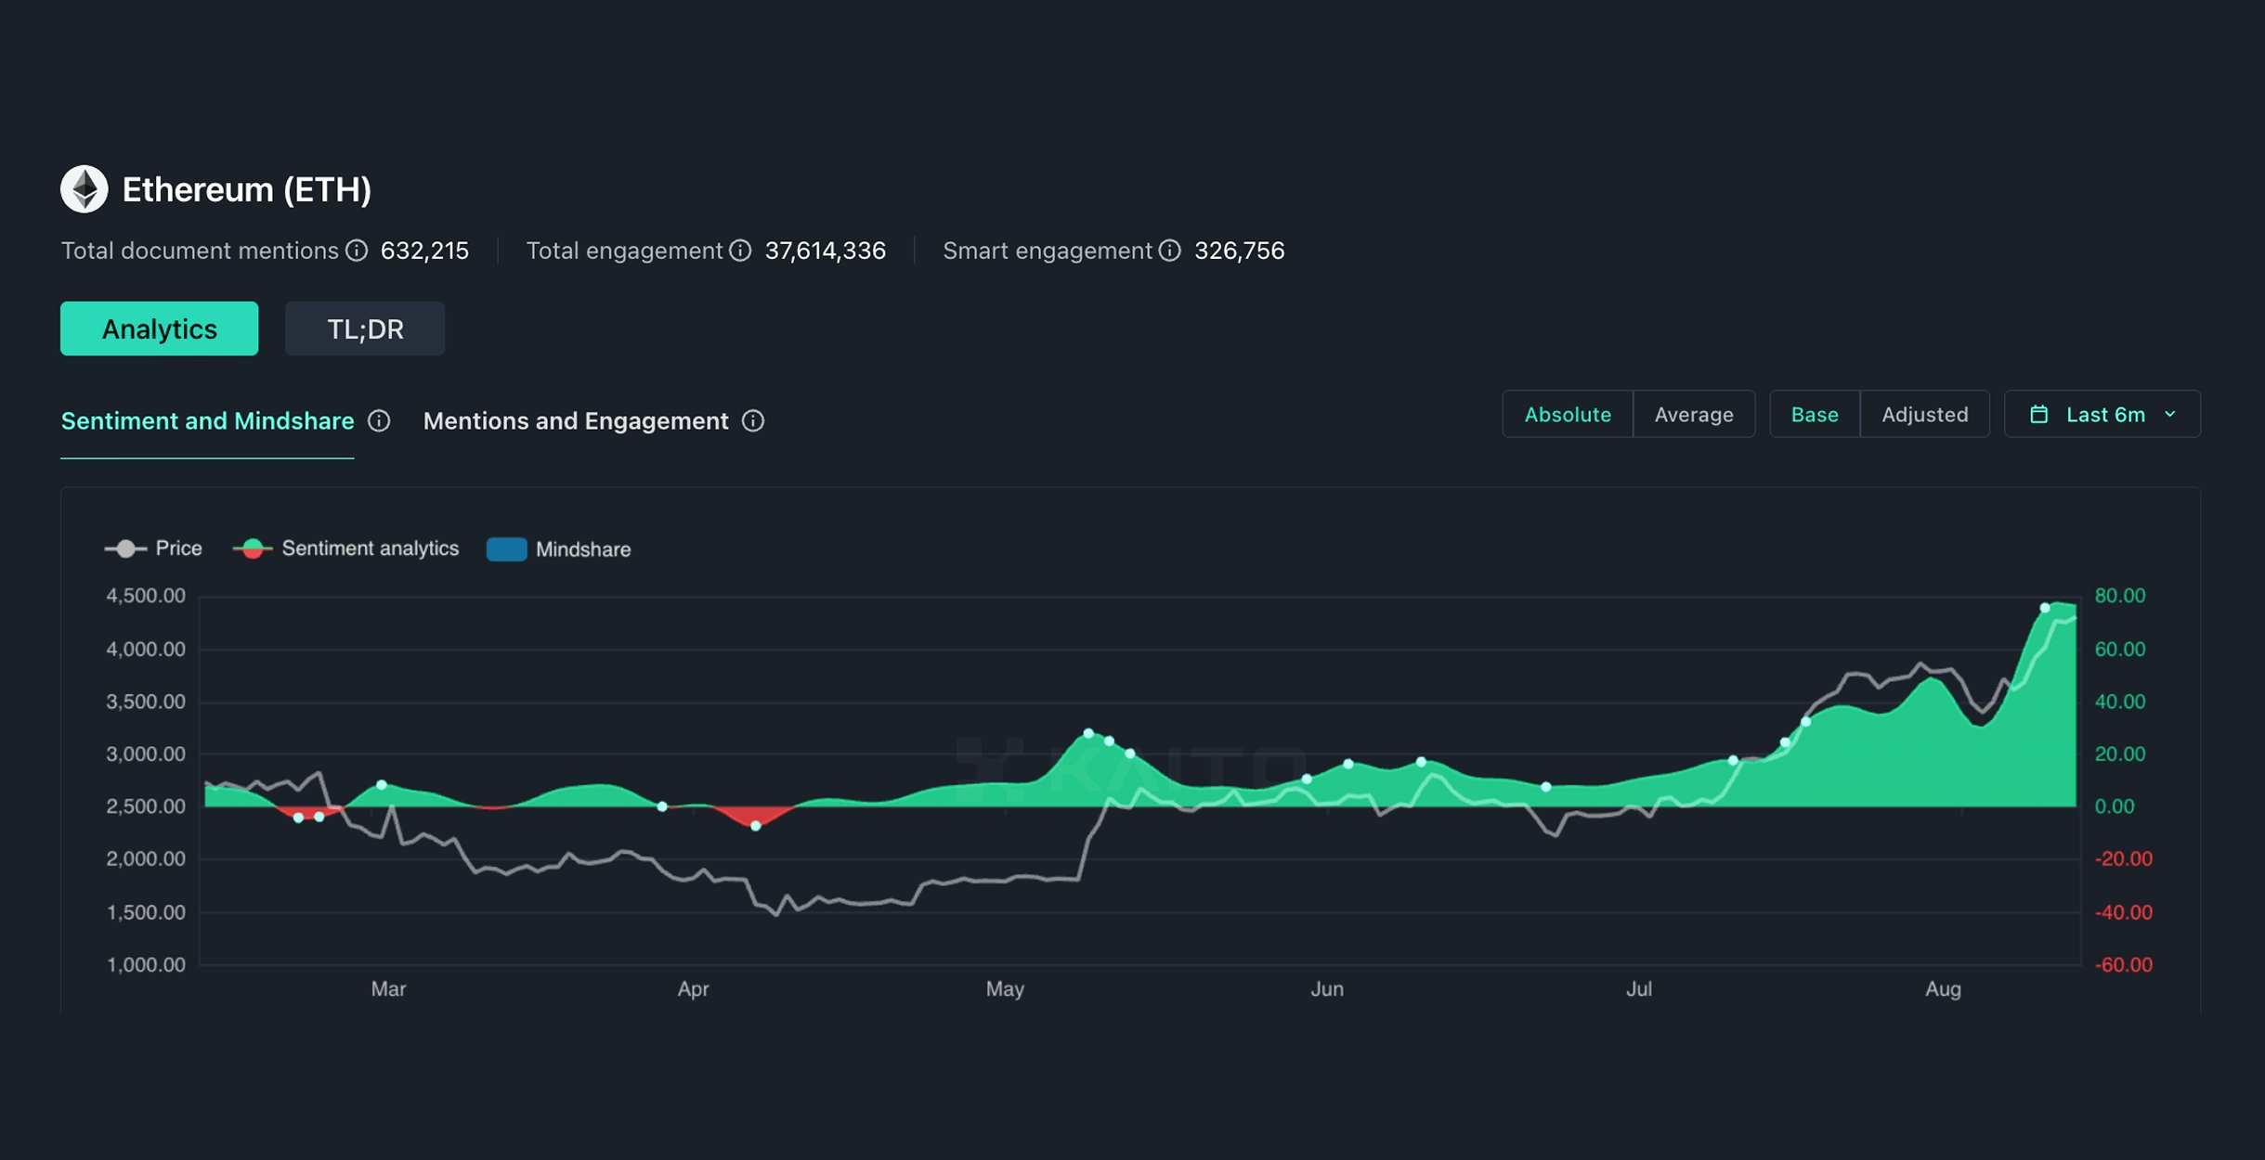The width and height of the screenshot is (2265, 1160).
Task: Click the gray Price legend marker
Action: pos(125,548)
